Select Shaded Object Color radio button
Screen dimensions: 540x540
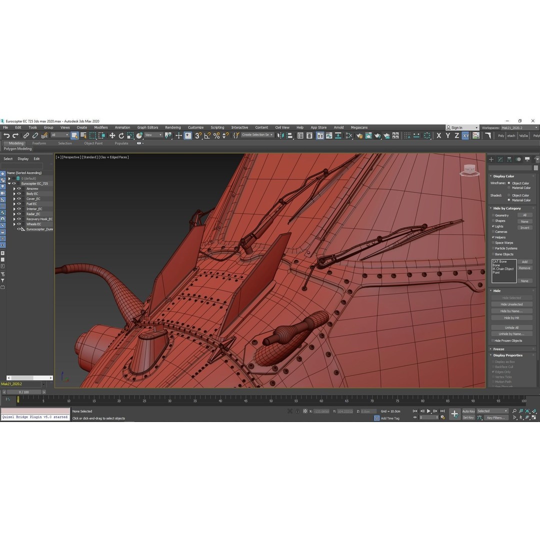508,195
